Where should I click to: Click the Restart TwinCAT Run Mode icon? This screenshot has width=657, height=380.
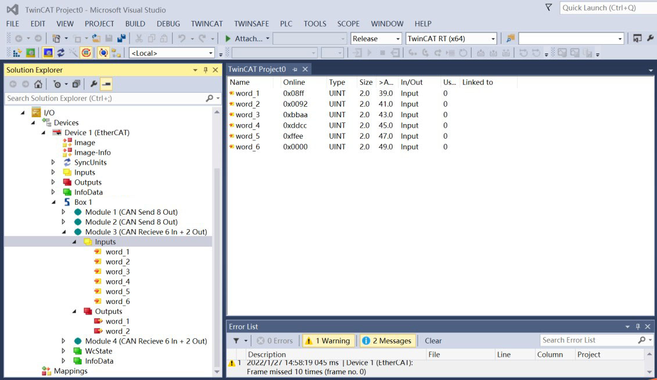coord(31,53)
